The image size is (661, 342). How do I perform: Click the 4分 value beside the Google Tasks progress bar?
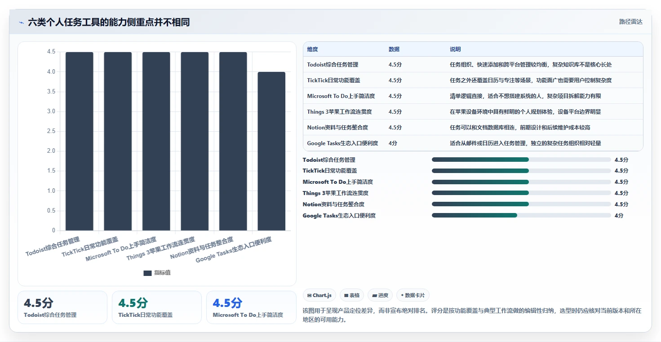tap(619, 215)
